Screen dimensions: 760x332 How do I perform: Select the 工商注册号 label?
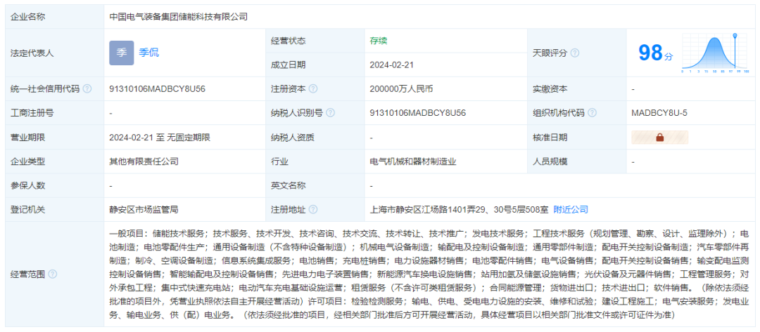click(x=32, y=113)
